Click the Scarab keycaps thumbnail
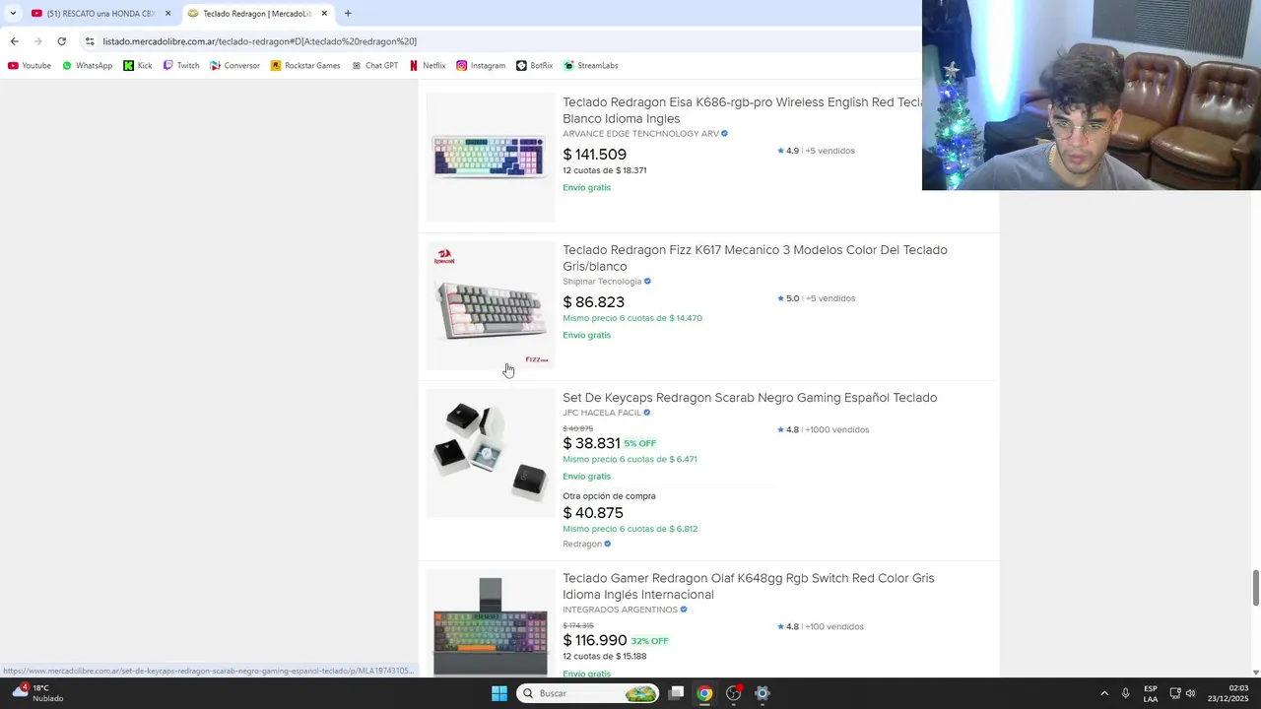The width and height of the screenshot is (1261, 709). pos(490,453)
